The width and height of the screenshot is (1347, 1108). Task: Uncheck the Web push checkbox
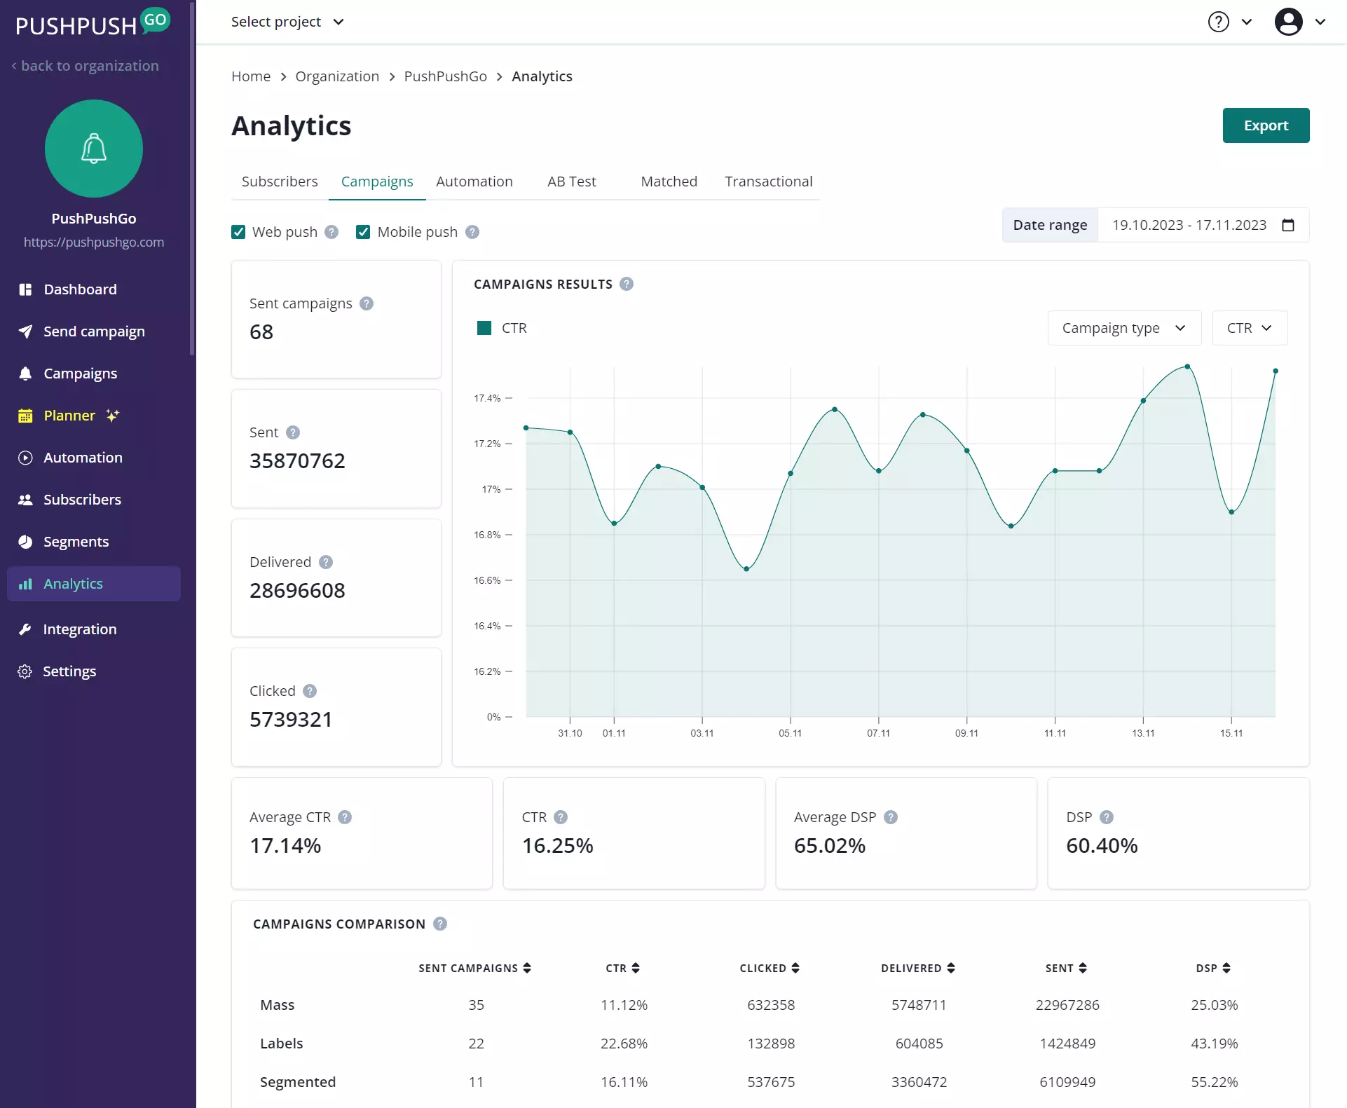(238, 232)
